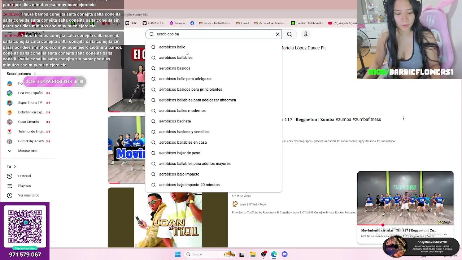Open Pea Pea Español channel
This screenshot has width=462, height=260.
pos(29,93)
